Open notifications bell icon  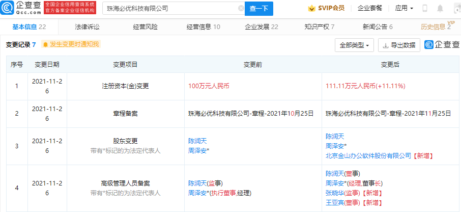point(440,8)
